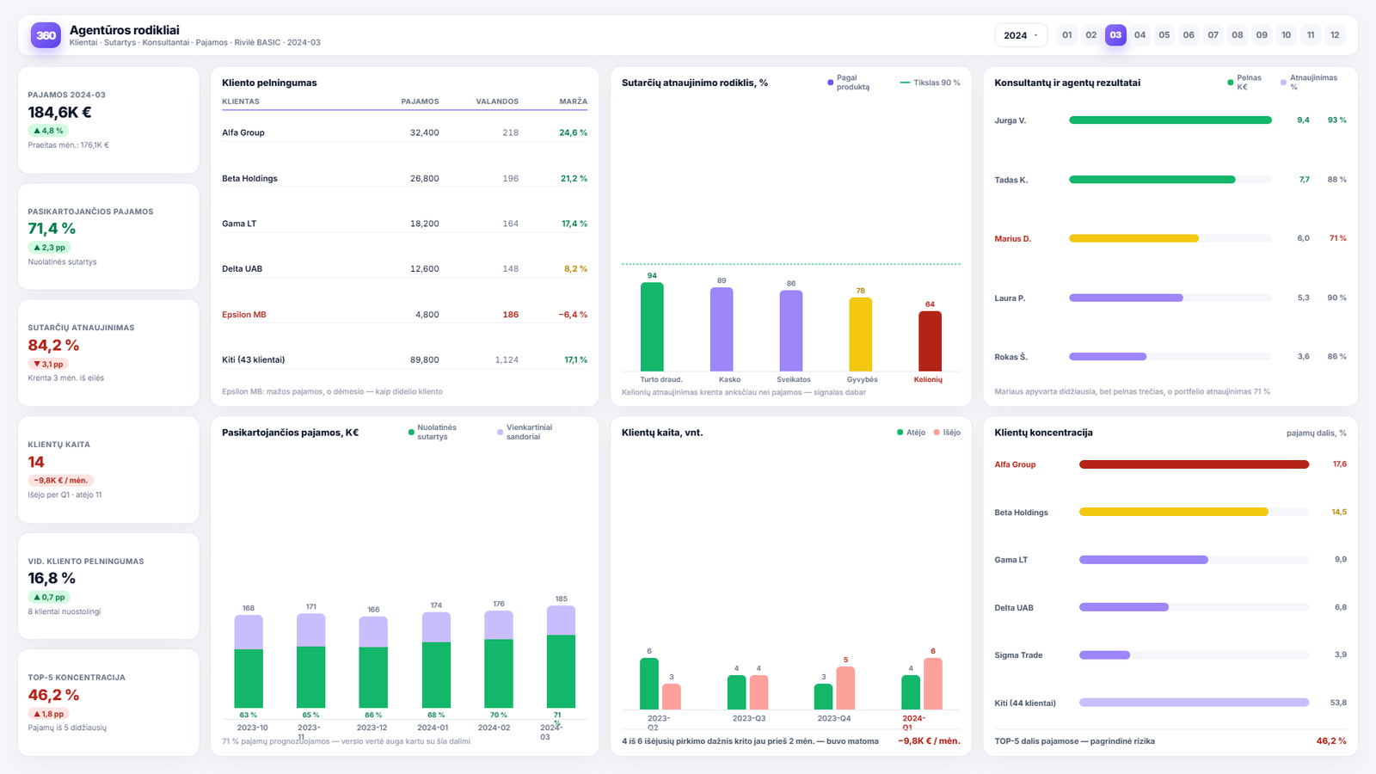Click the 1,8 pp concentration badge
Screen dimensions: 1376x774
pyautogui.click(x=49, y=714)
